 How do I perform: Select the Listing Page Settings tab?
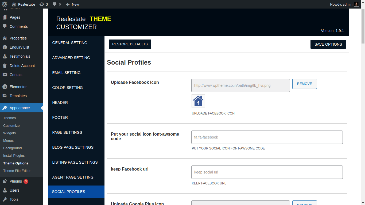pos(75,162)
